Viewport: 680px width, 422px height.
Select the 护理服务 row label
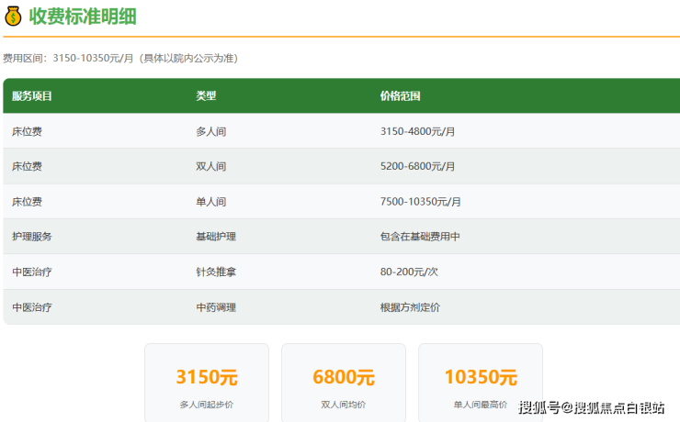(x=32, y=236)
